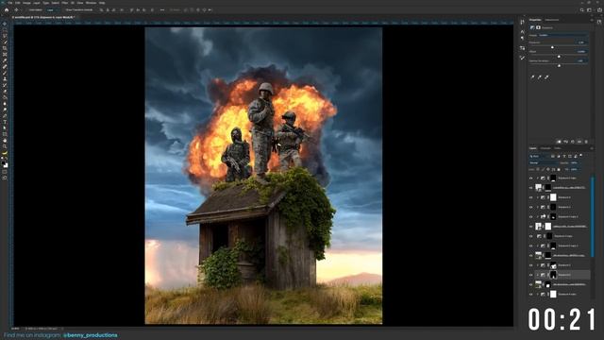Select the Gradient tool
The image size is (604, 340).
[5, 97]
